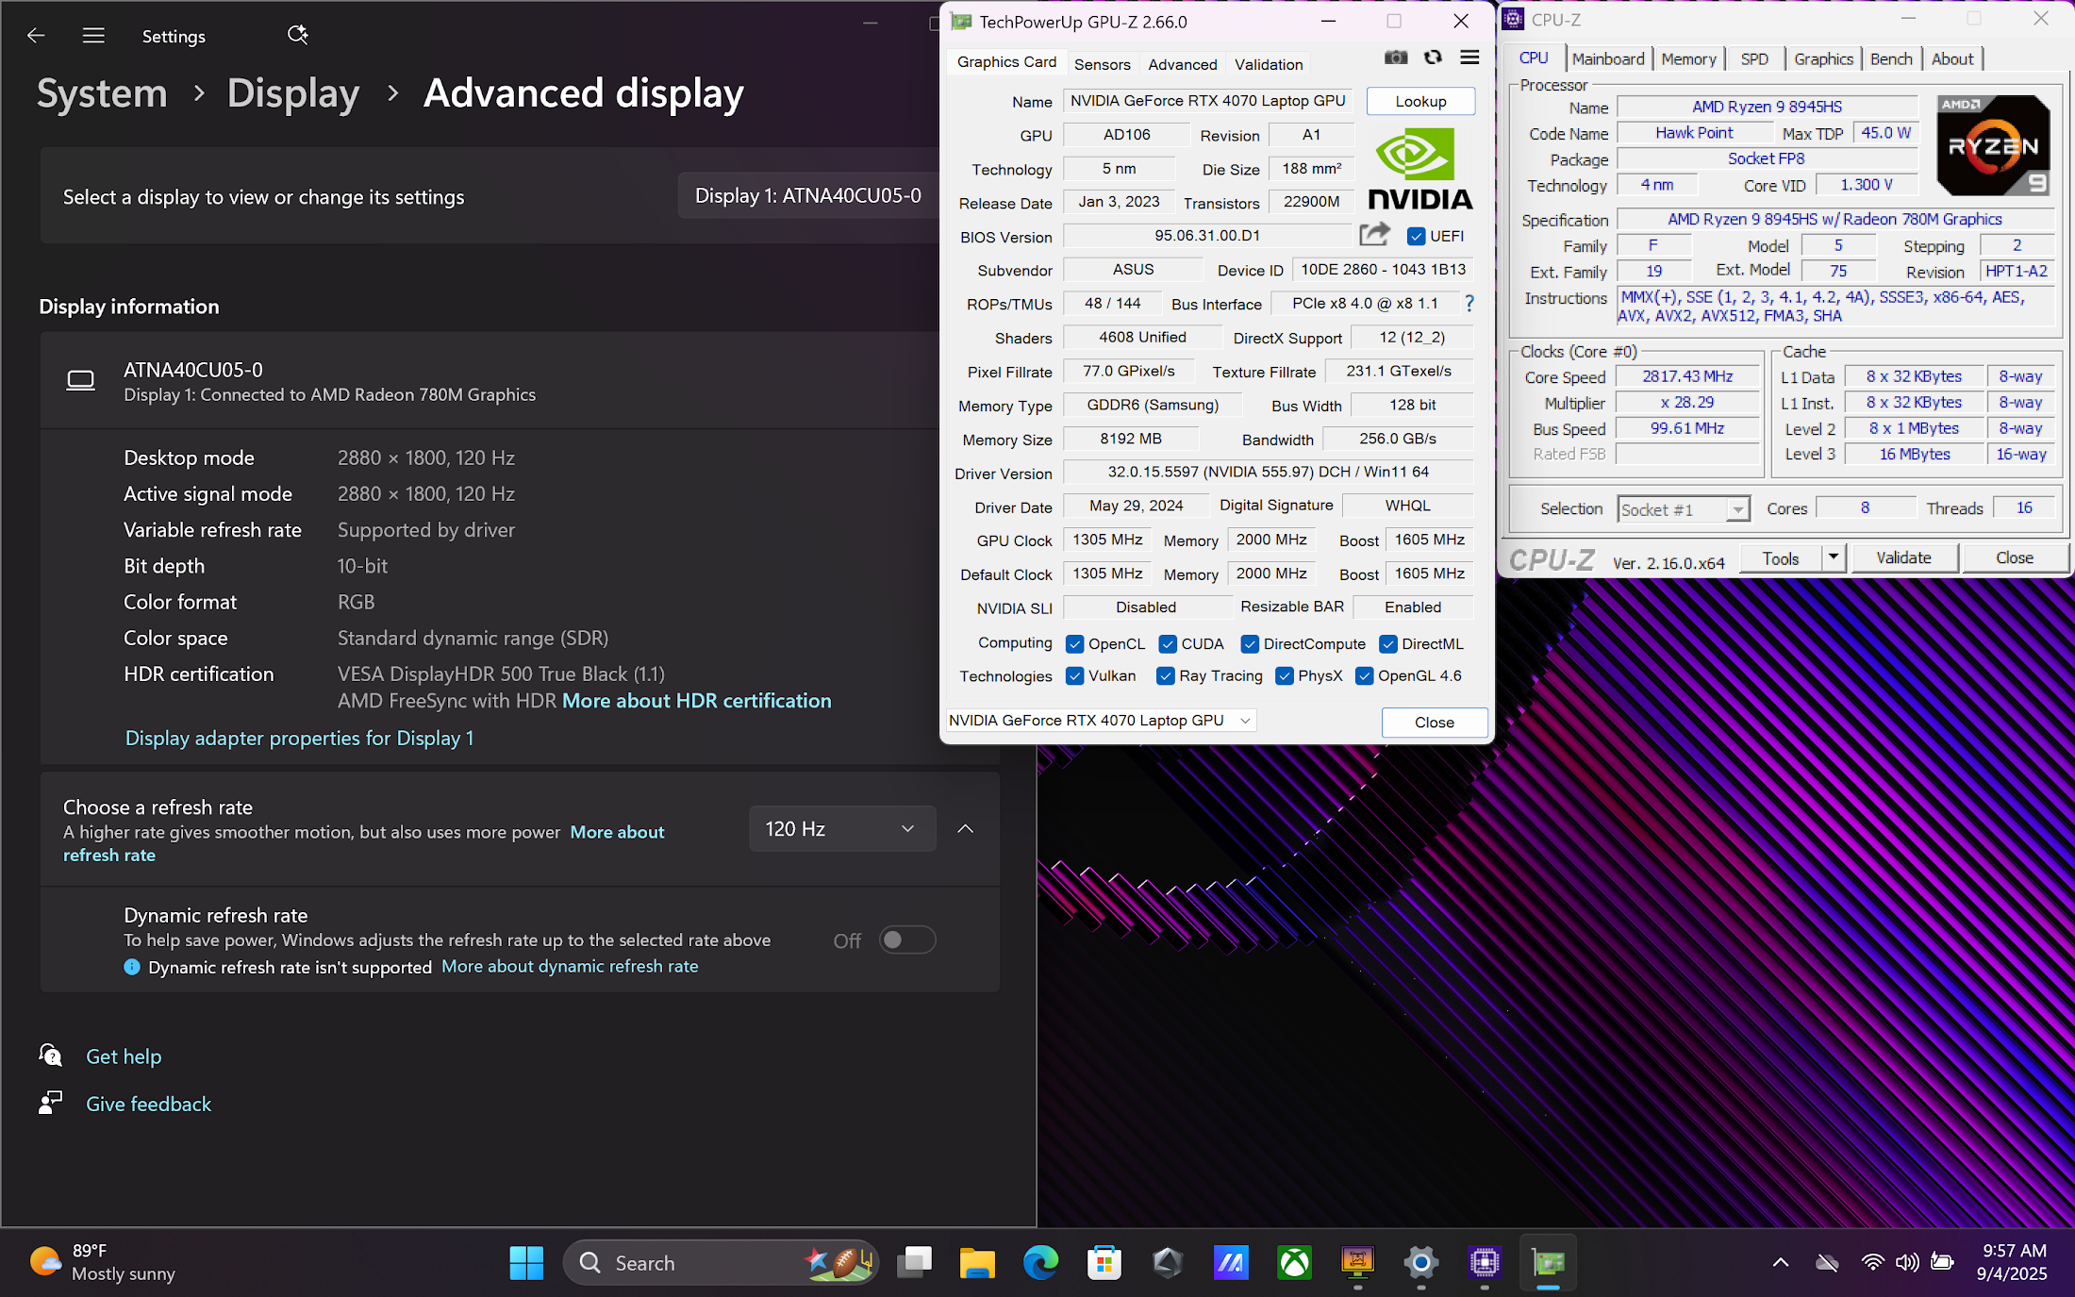Turn on the Dynamic refresh rate switch
2075x1297 pixels.
tap(907, 939)
